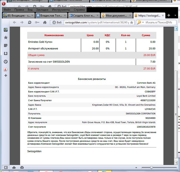The width and height of the screenshot is (180, 172).
Task: Open the Файл menu
Action: [7, 10]
